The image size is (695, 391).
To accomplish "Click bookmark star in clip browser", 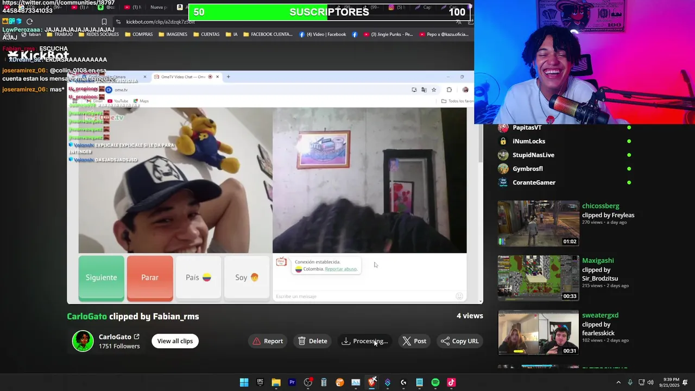I will click(x=434, y=90).
